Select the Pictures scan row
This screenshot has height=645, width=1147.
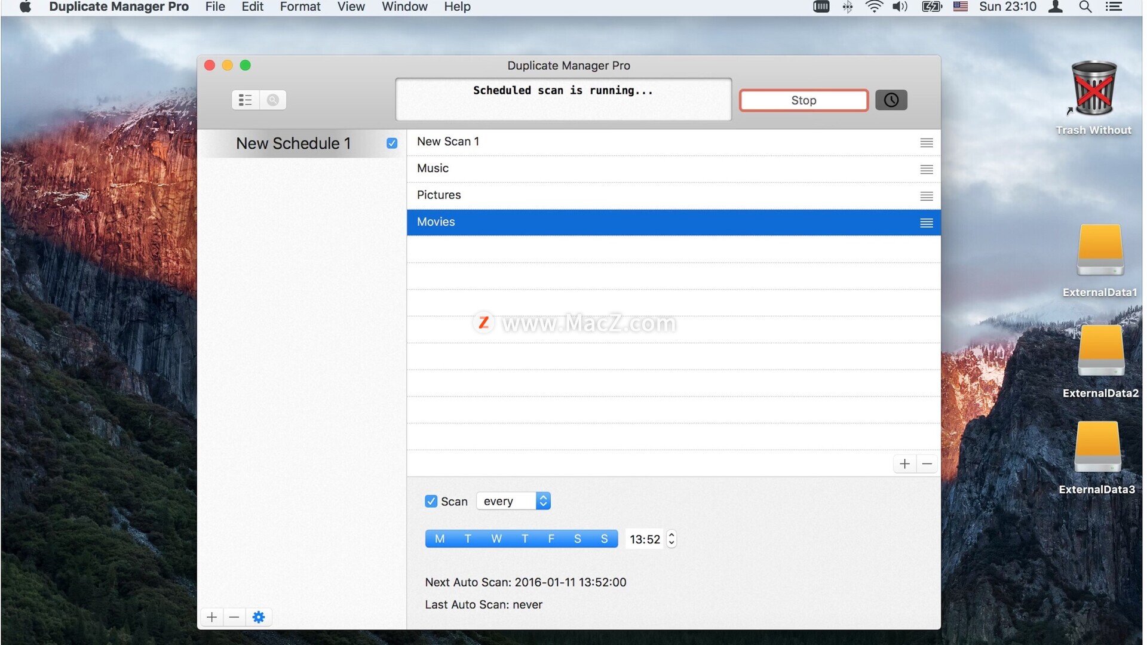click(x=657, y=195)
